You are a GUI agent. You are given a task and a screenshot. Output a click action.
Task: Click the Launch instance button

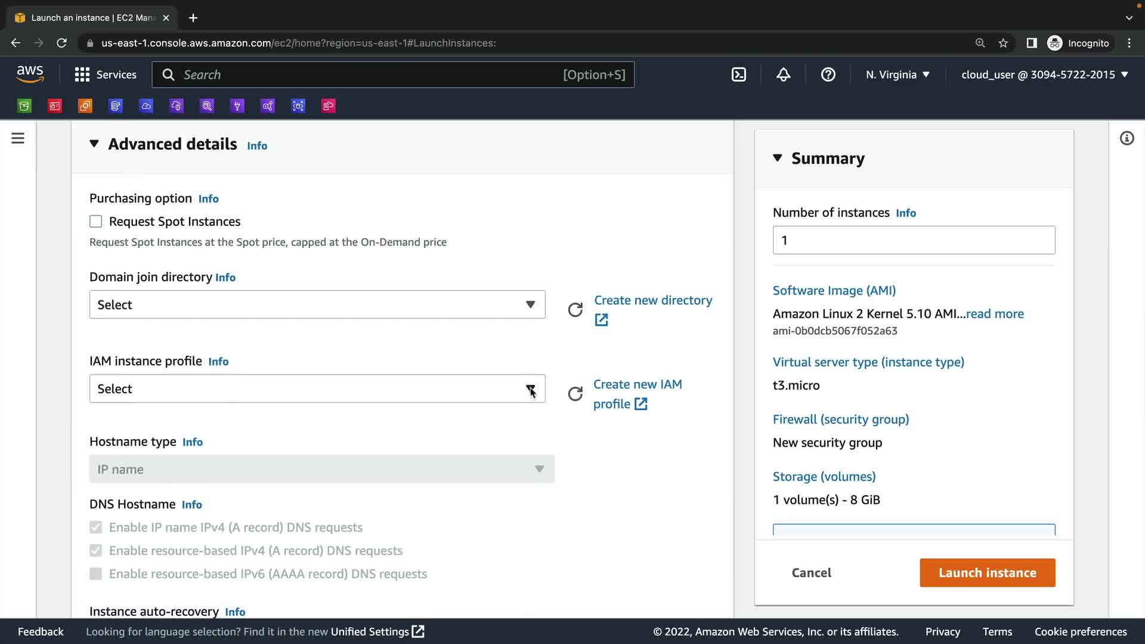pyautogui.click(x=987, y=572)
